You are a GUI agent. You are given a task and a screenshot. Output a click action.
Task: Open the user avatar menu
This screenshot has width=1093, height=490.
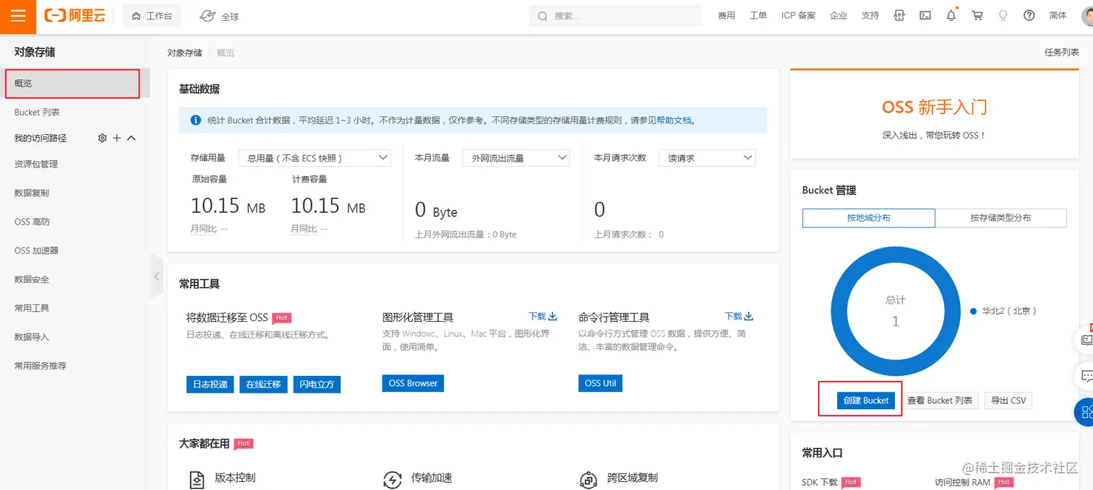tap(1087, 16)
